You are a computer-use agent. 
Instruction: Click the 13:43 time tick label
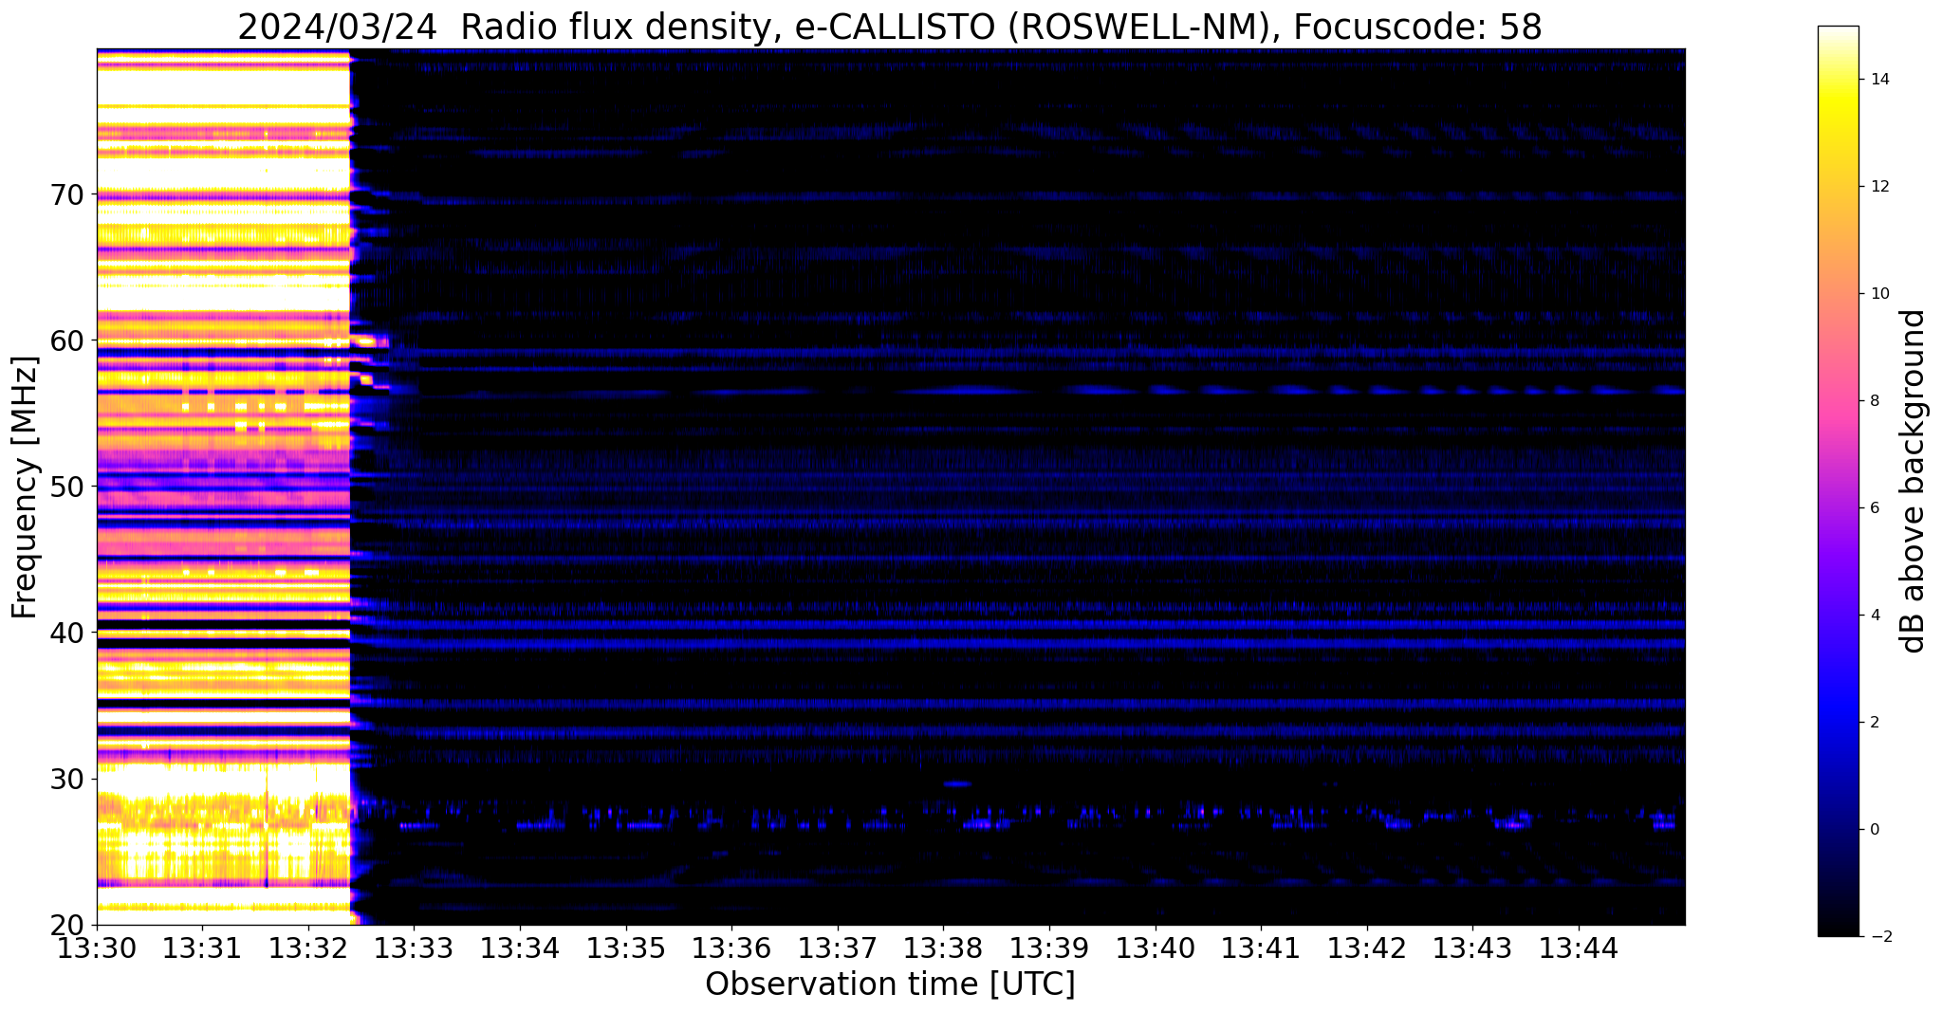(1473, 948)
